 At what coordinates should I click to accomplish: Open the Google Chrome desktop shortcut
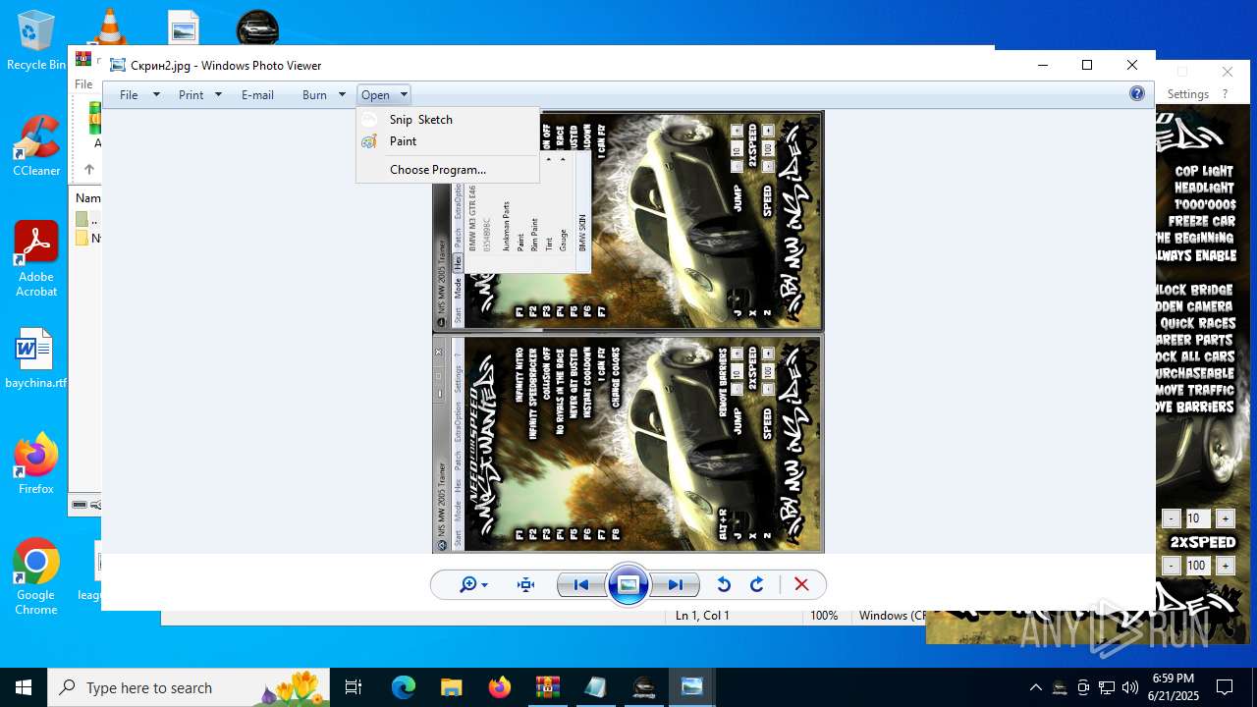coord(36,577)
